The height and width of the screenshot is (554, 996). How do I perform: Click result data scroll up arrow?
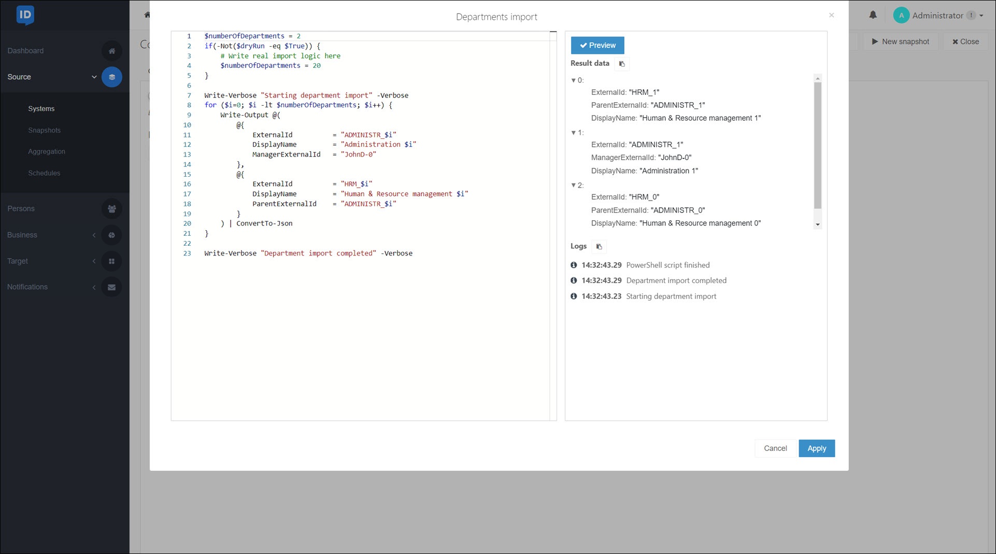coord(818,78)
